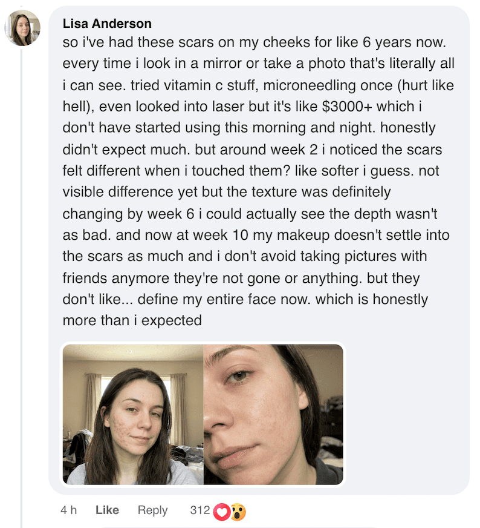Image resolution: width=480 pixels, height=528 pixels.
Task: Click the wow face reaction emoji
Action: (x=238, y=511)
